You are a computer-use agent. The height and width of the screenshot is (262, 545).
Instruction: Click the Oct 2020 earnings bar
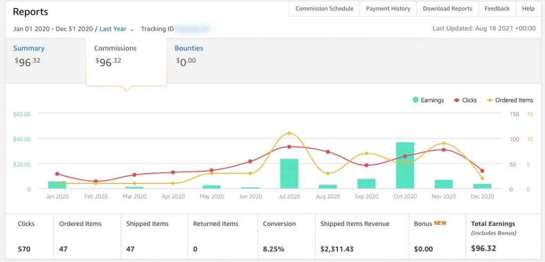click(405, 165)
